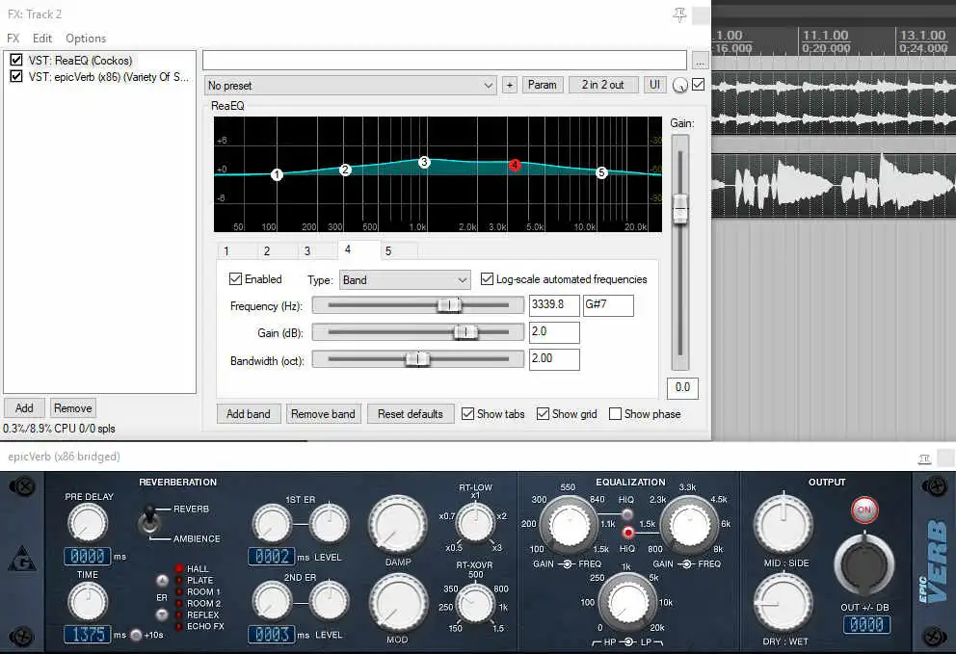Image resolution: width=956 pixels, height=654 pixels.
Task: Uncheck Show grid option
Action: pos(543,414)
